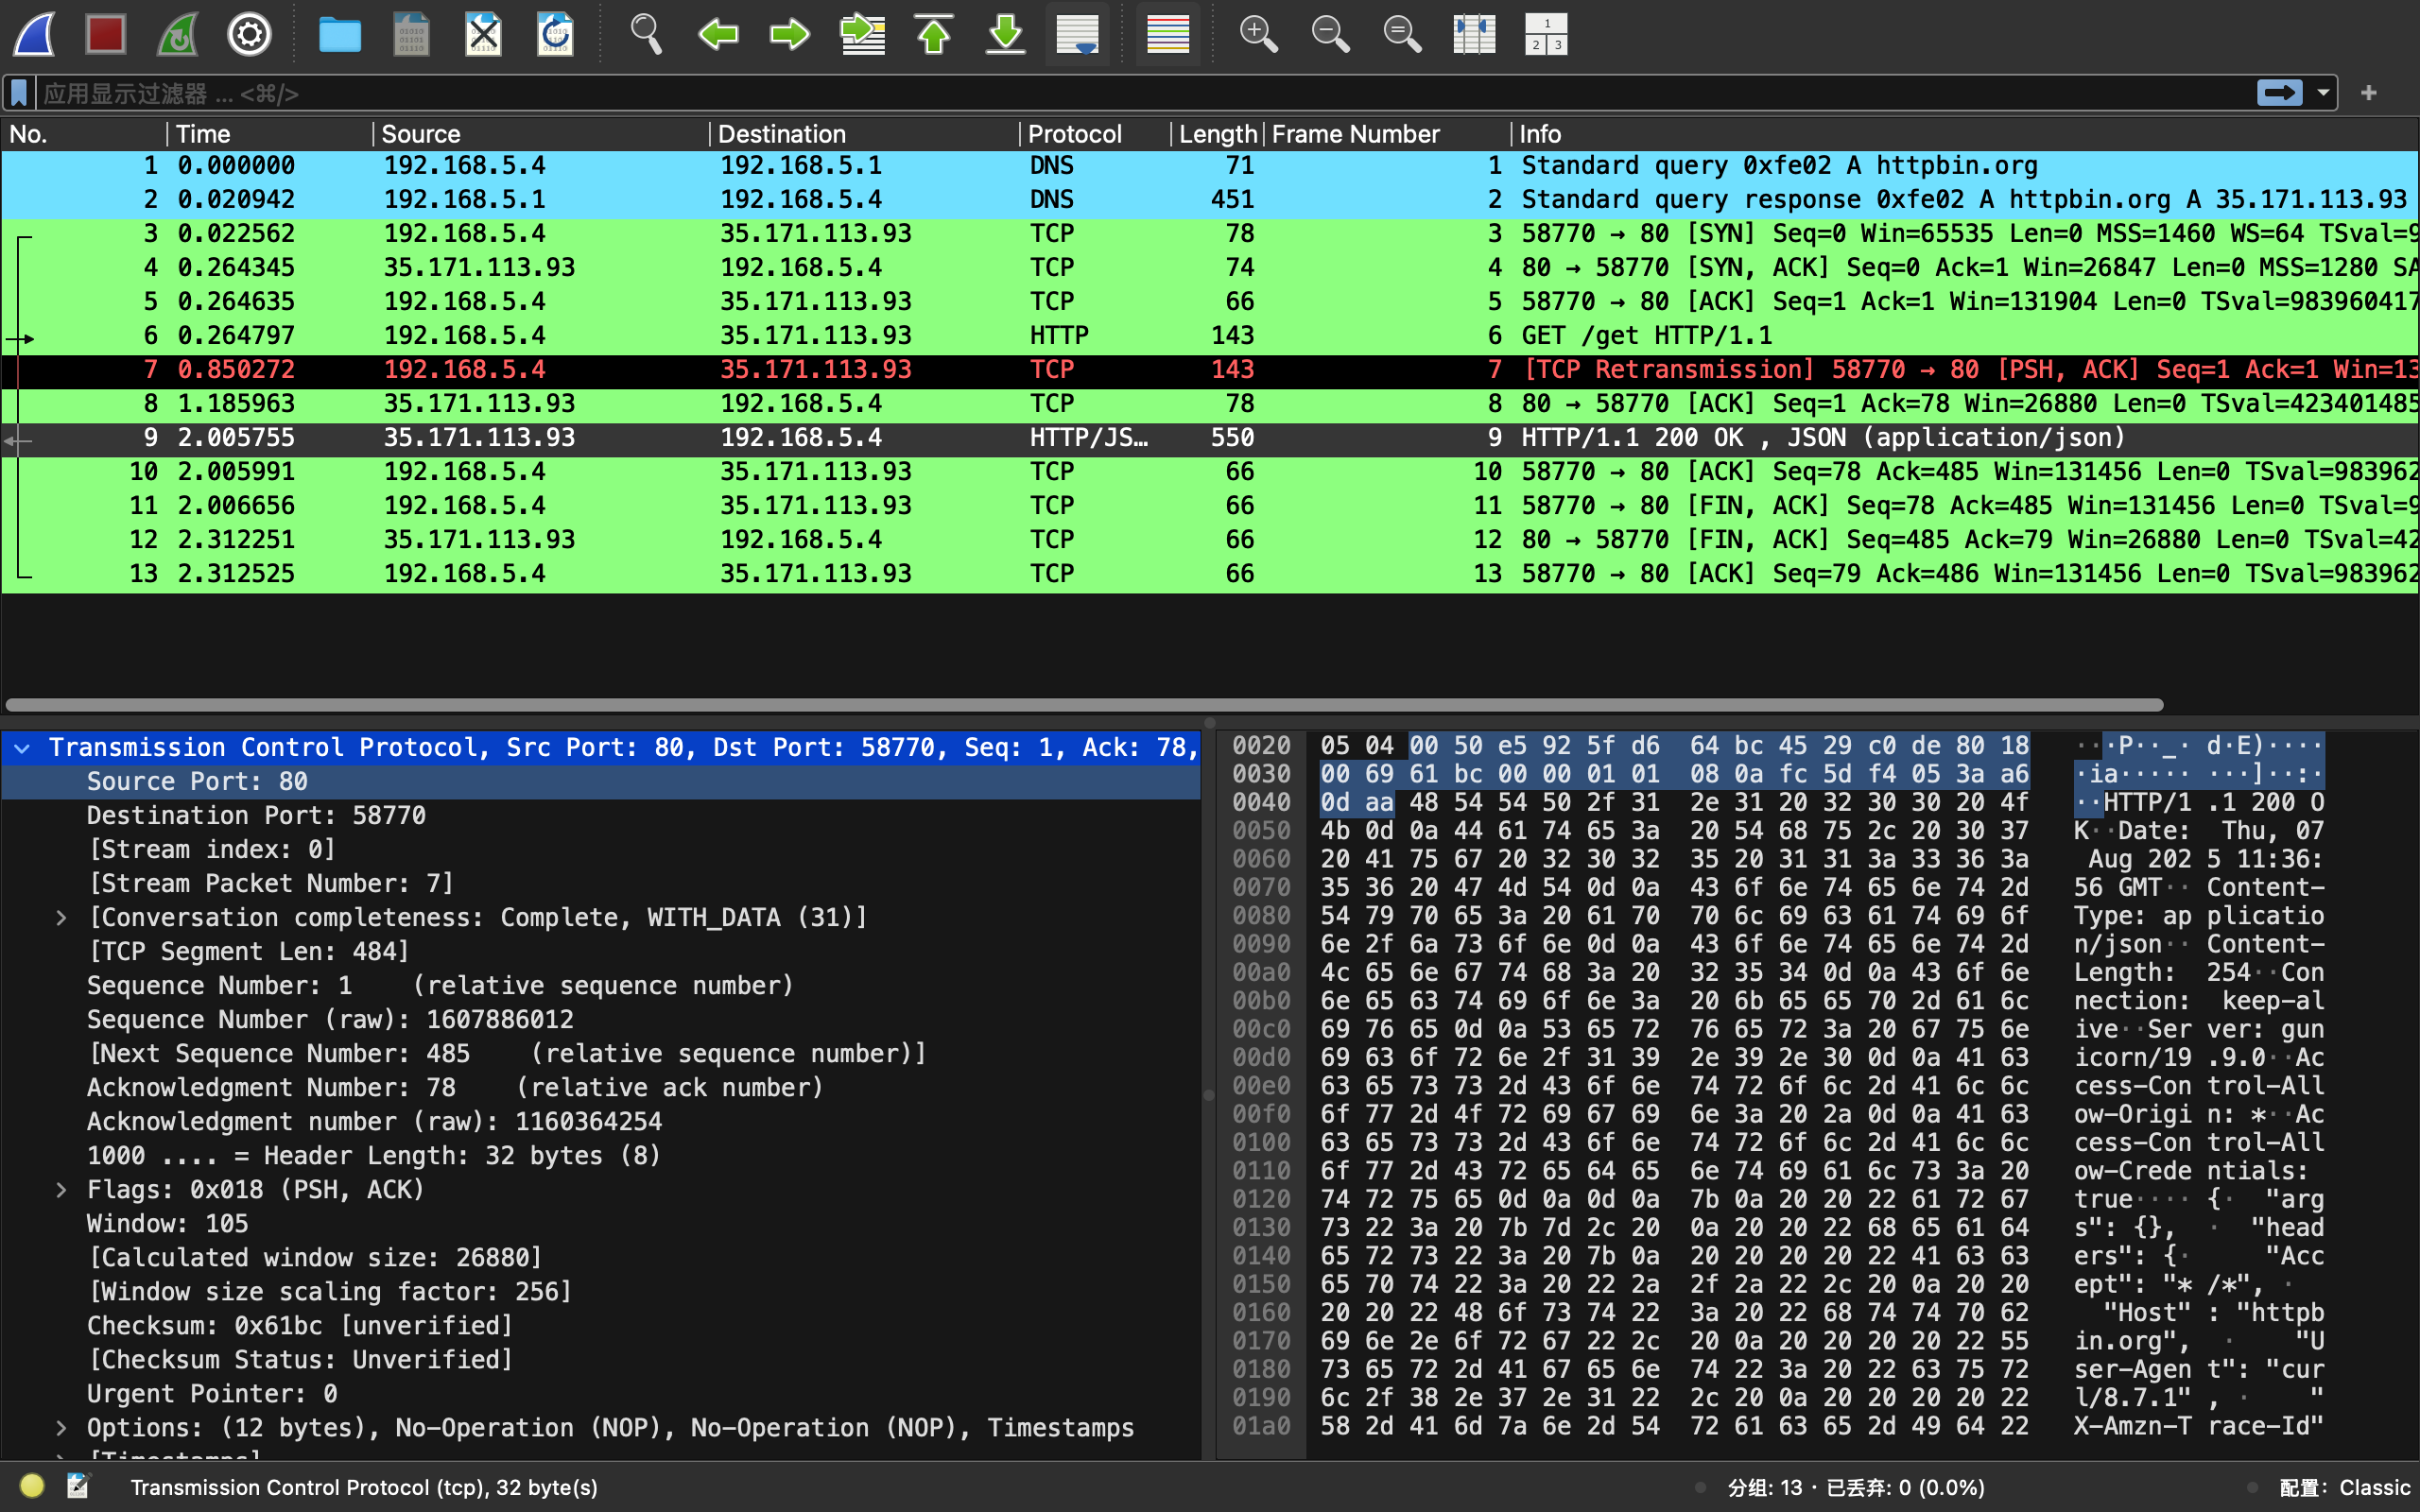Select Window: 105 field
Viewport: 2420px width, 1512px height.
point(600,1224)
